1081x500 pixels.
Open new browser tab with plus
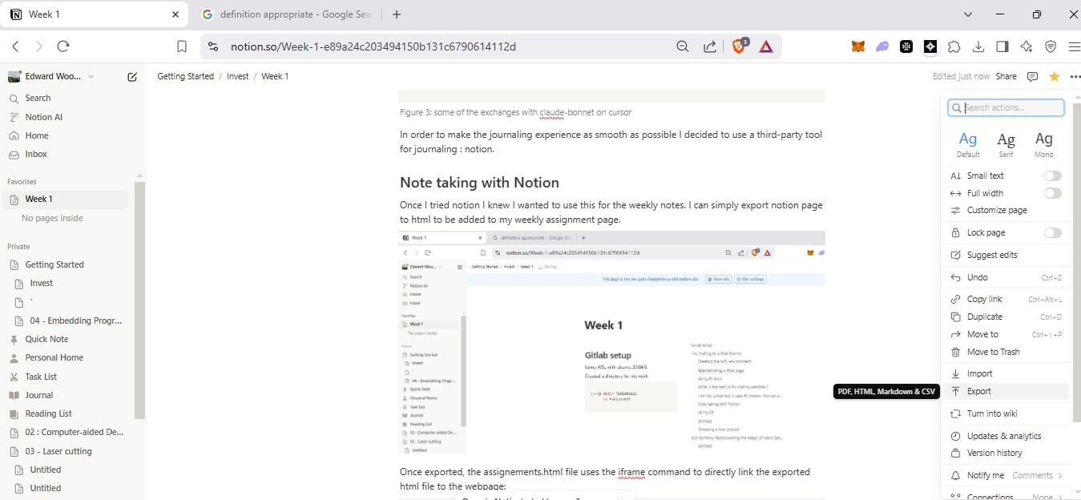pyautogui.click(x=397, y=14)
